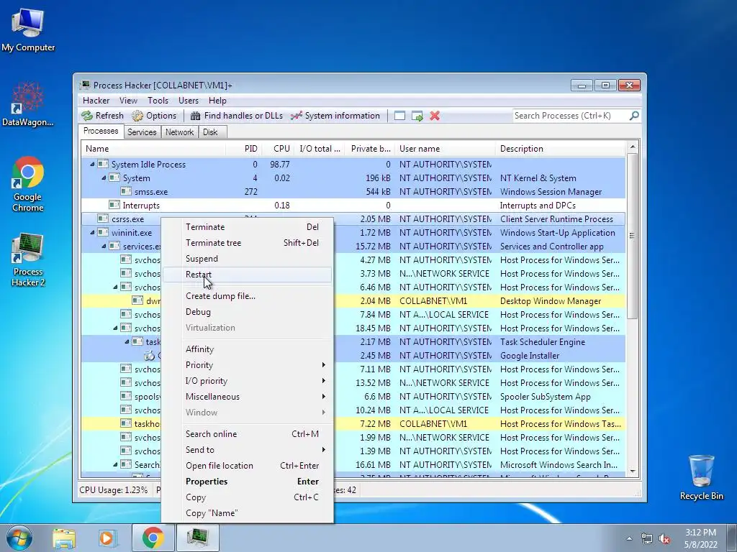Open the Recycle Bin desktop icon
737x552 pixels.
coord(701,477)
